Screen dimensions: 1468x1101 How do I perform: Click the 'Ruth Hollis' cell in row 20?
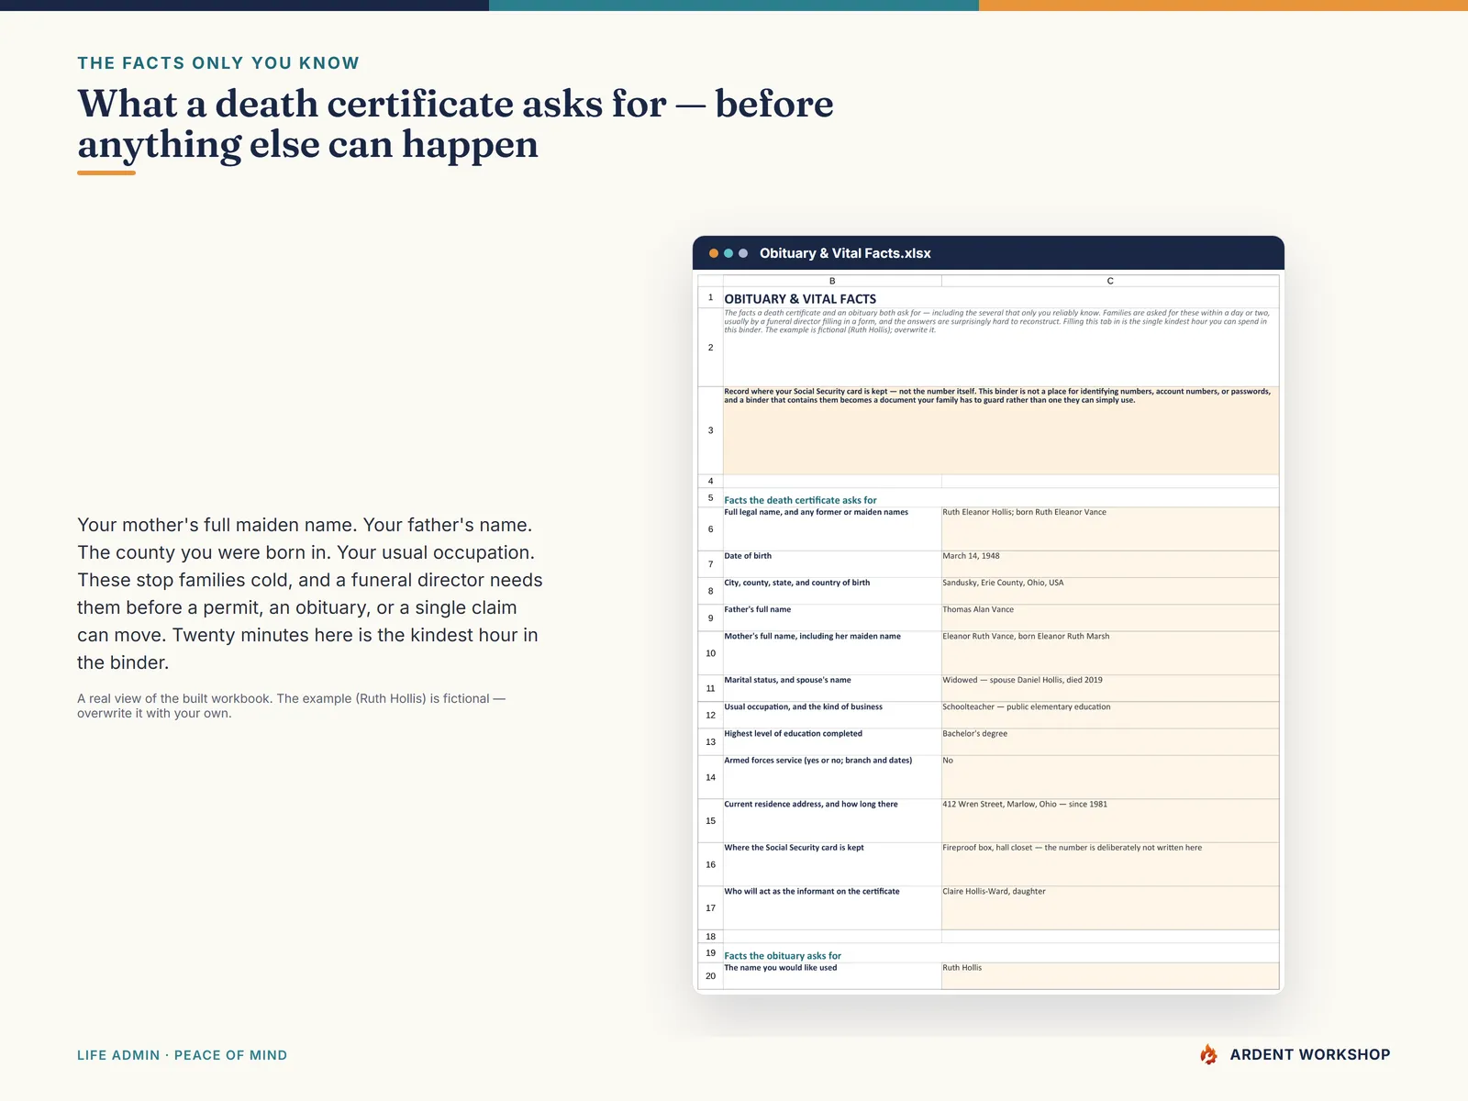click(x=1110, y=975)
